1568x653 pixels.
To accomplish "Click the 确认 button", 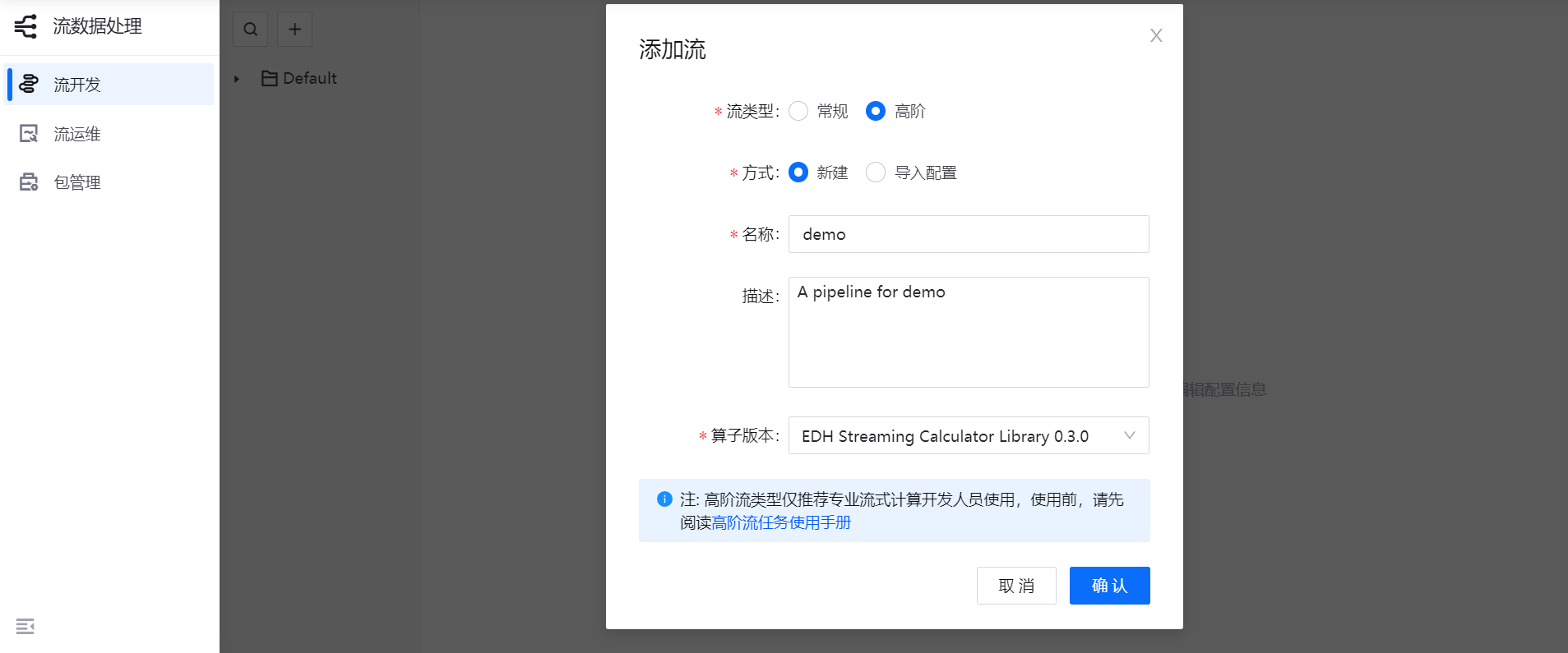I will [x=1110, y=586].
